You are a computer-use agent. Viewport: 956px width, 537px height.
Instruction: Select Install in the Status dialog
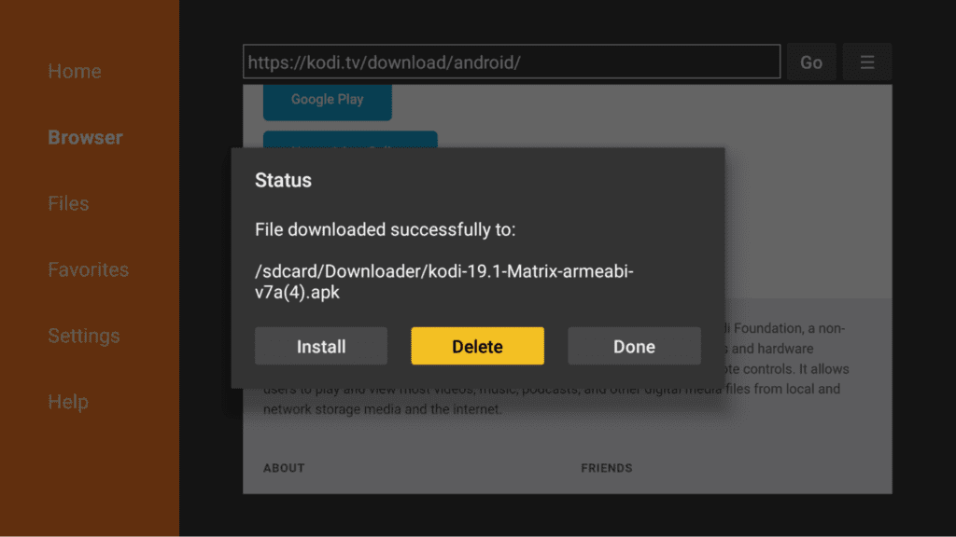pyautogui.click(x=320, y=345)
